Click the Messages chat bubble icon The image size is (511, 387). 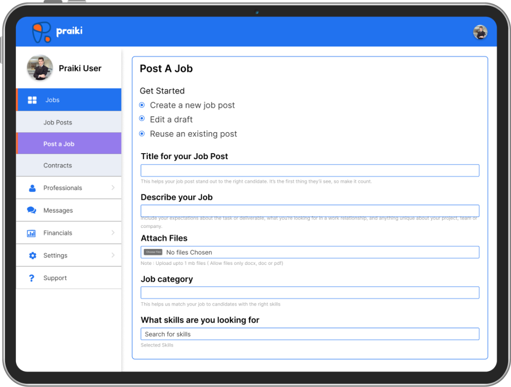click(x=31, y=210)
